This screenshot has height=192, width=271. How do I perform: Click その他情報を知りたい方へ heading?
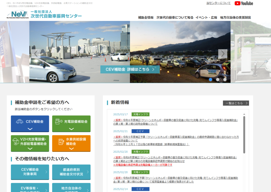pyautogui.click(x=42, y=159)
